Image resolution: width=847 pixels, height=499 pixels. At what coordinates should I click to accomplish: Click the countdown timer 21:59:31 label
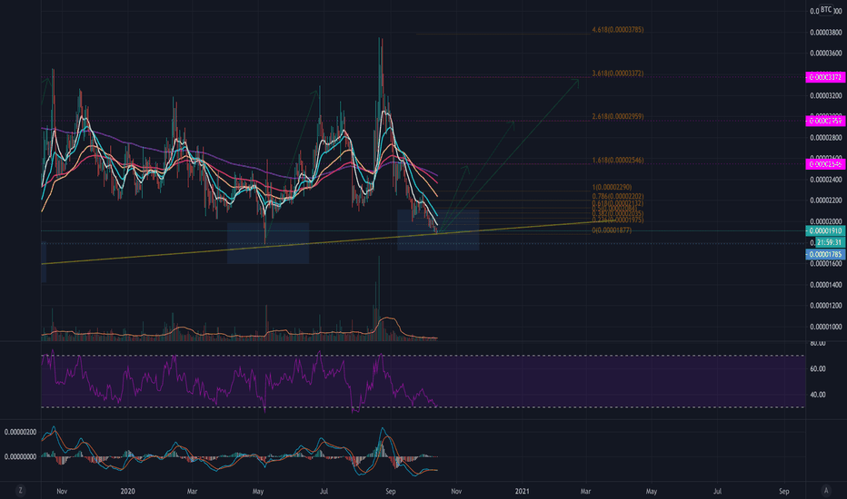point(830,242)
